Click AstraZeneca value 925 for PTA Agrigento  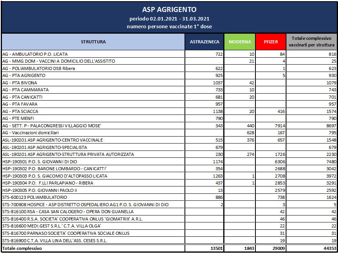pos(219,75)
